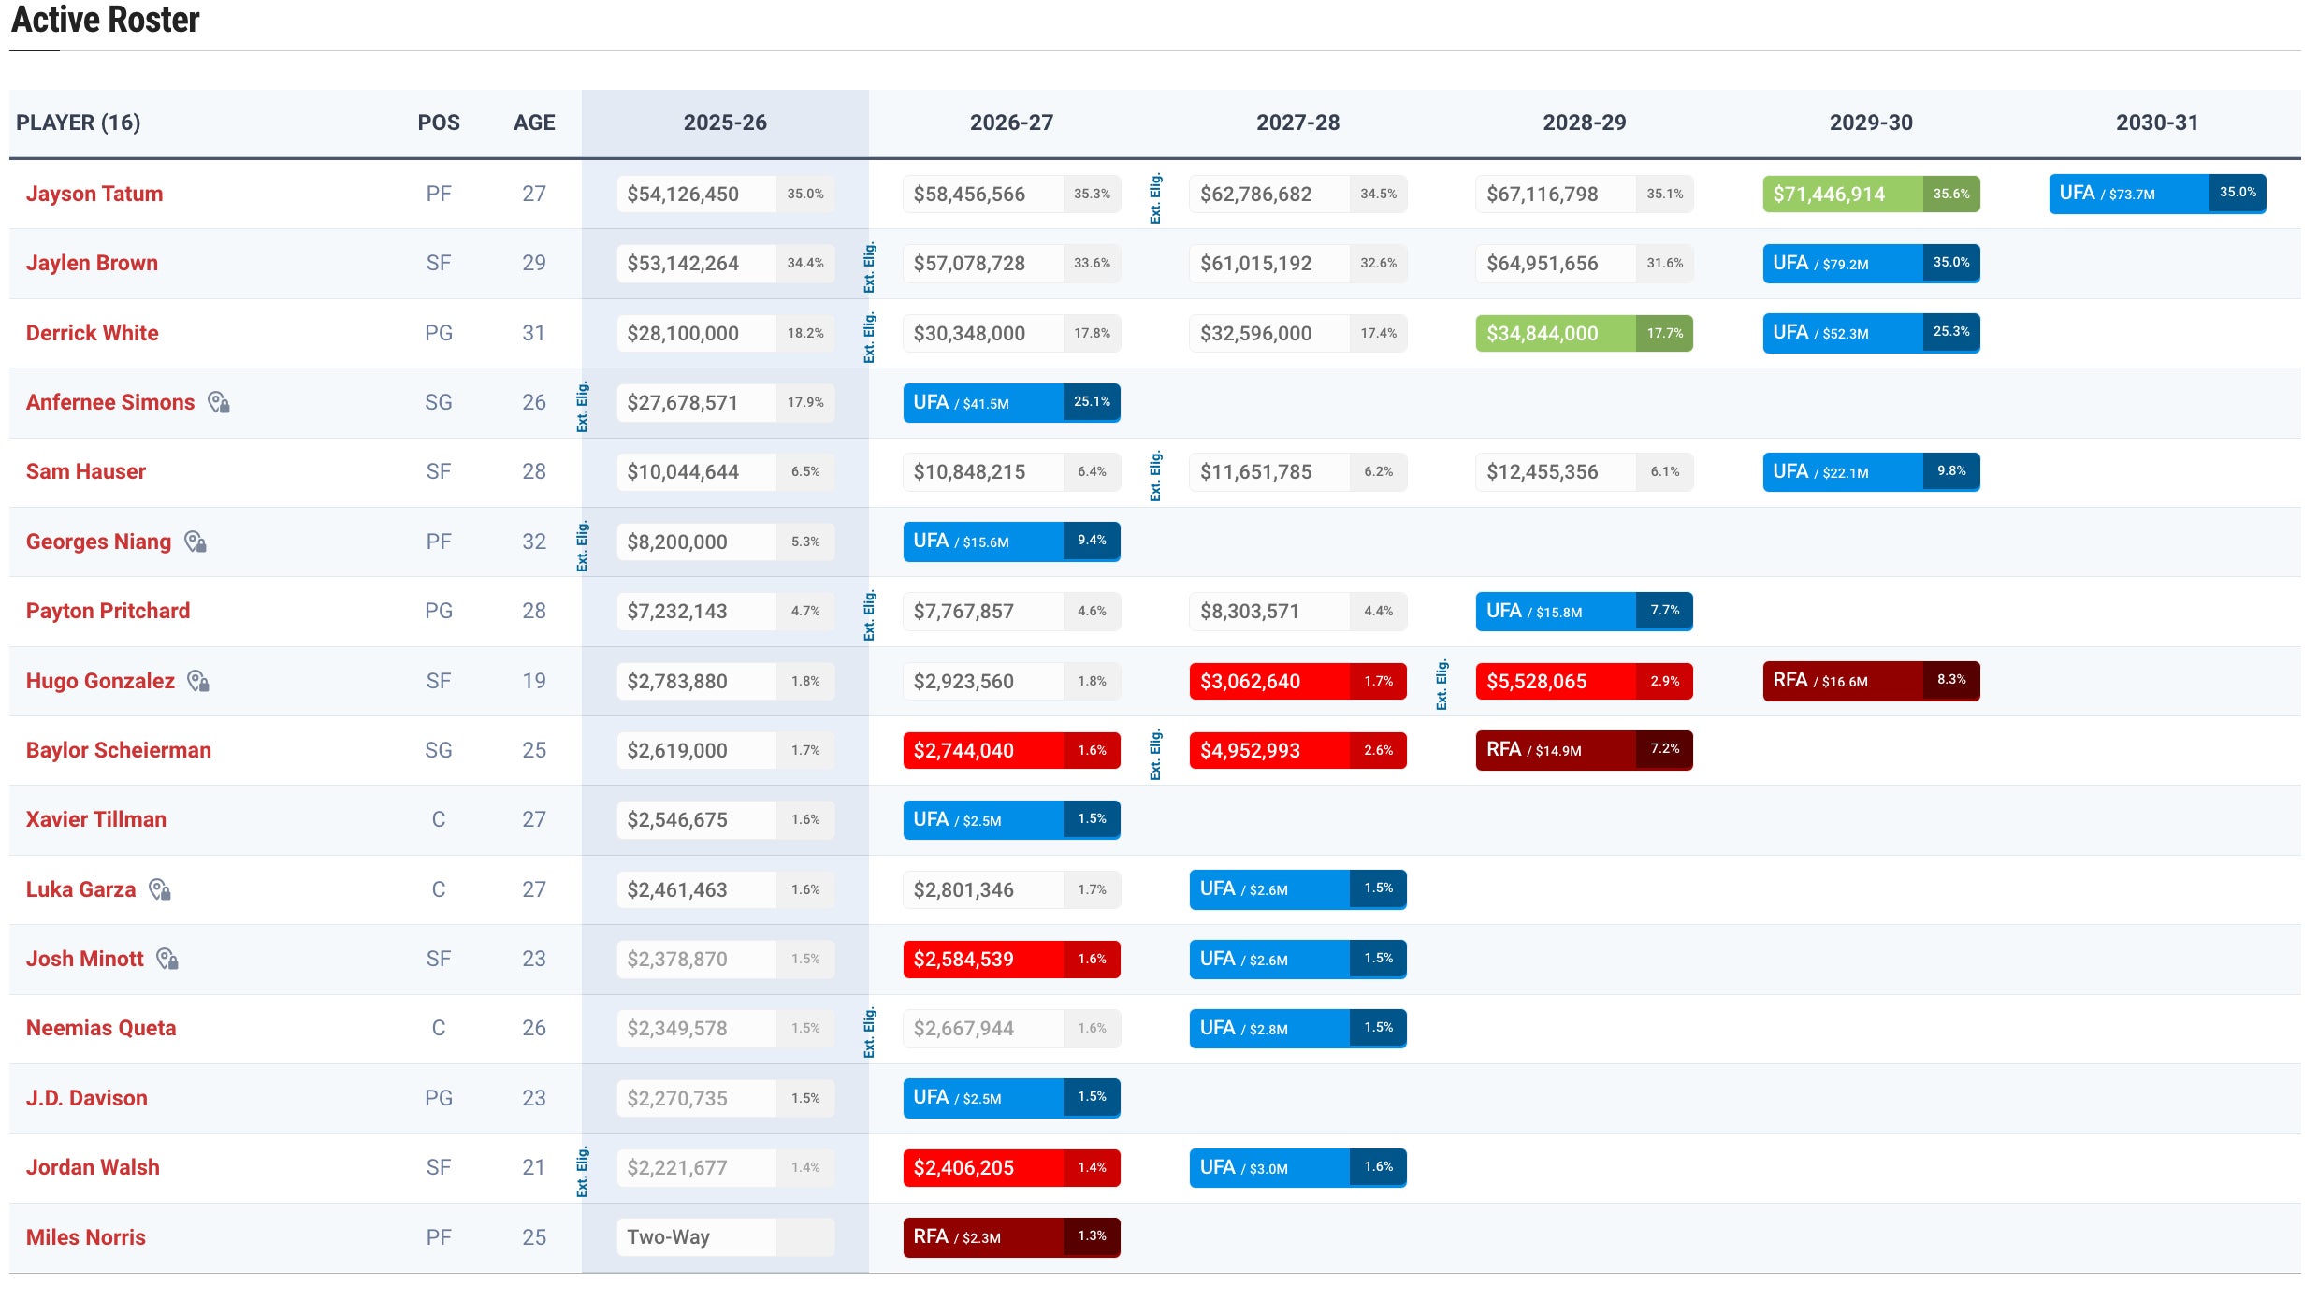
Task: Sort by the AGE column header
Action: click(534, 123)
